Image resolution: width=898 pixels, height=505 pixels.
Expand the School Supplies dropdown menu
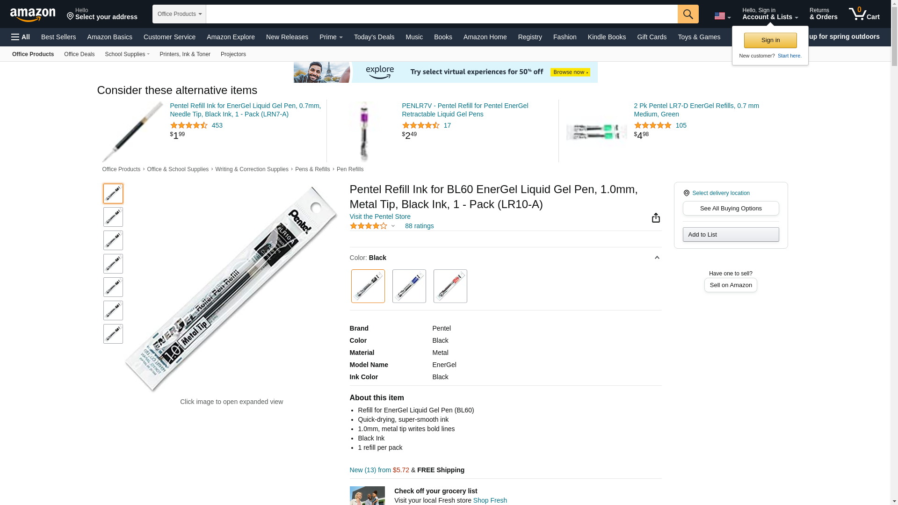(127, 54)
